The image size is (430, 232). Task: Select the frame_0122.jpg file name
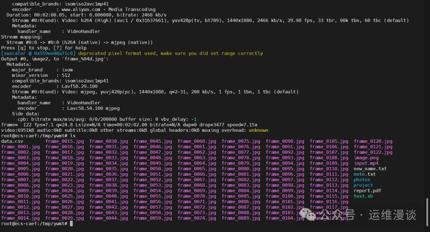pos(373,152)
